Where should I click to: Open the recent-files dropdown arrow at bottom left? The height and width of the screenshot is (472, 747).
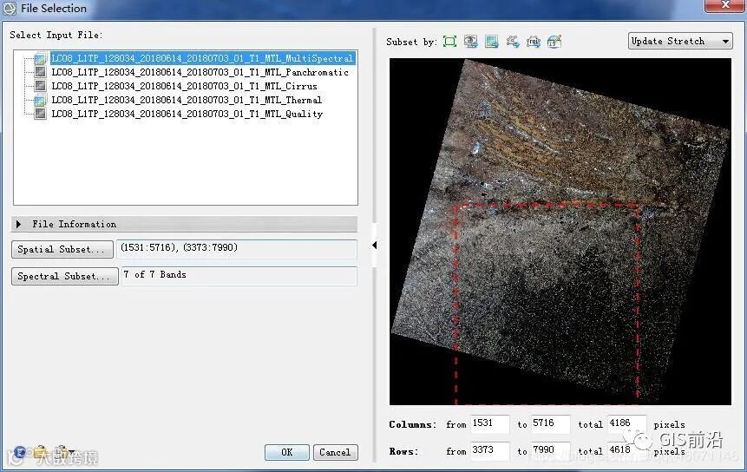click(71, 452)
